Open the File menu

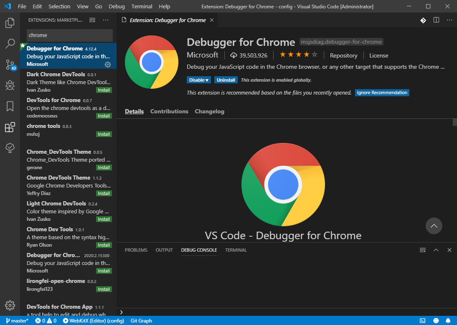(22, 6)
